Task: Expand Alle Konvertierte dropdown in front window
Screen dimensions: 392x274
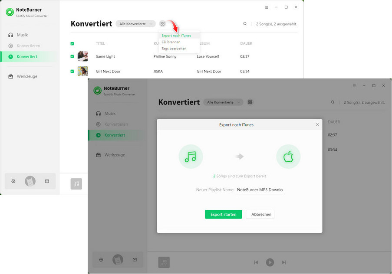Action: click(223, 102)
